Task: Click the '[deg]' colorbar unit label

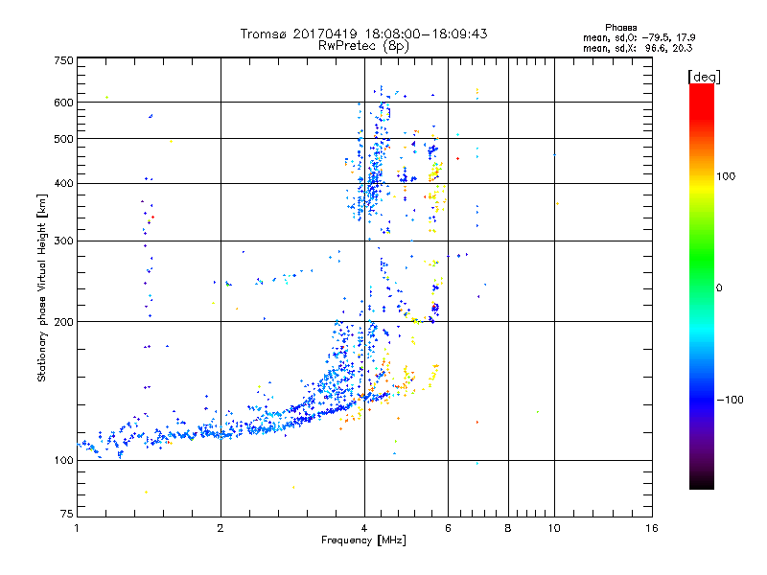Action: [704, 77]
